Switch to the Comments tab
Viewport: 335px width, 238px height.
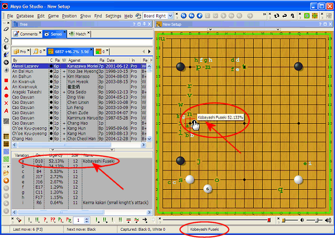pyautogui.click(x=26, y=34)
